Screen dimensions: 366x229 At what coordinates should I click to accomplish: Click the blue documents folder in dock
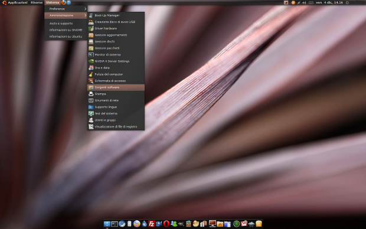point(227,224)
